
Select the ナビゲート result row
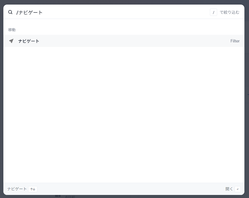[124, 41]
